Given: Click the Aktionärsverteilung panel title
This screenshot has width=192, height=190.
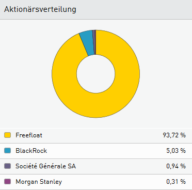Looking at the screenshot, I should [x=40, y=9].
